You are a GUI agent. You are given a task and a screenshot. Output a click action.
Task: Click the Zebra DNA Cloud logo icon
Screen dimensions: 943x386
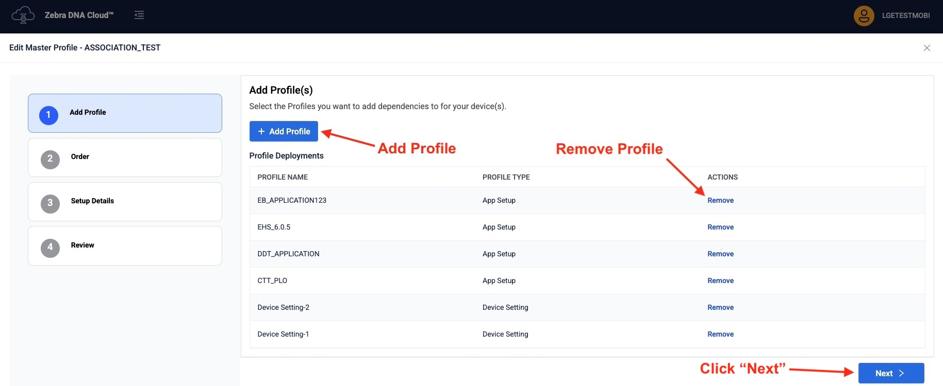tap(23, 15)
